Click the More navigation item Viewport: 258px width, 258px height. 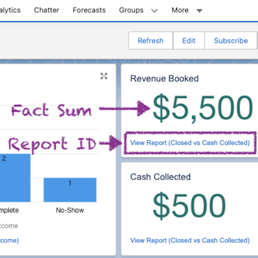pyautogui.click(x=180, y=10)
